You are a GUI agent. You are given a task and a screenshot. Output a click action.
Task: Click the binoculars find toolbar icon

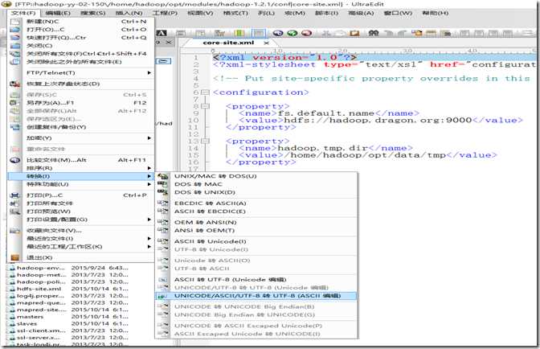(x=374, y=33)
